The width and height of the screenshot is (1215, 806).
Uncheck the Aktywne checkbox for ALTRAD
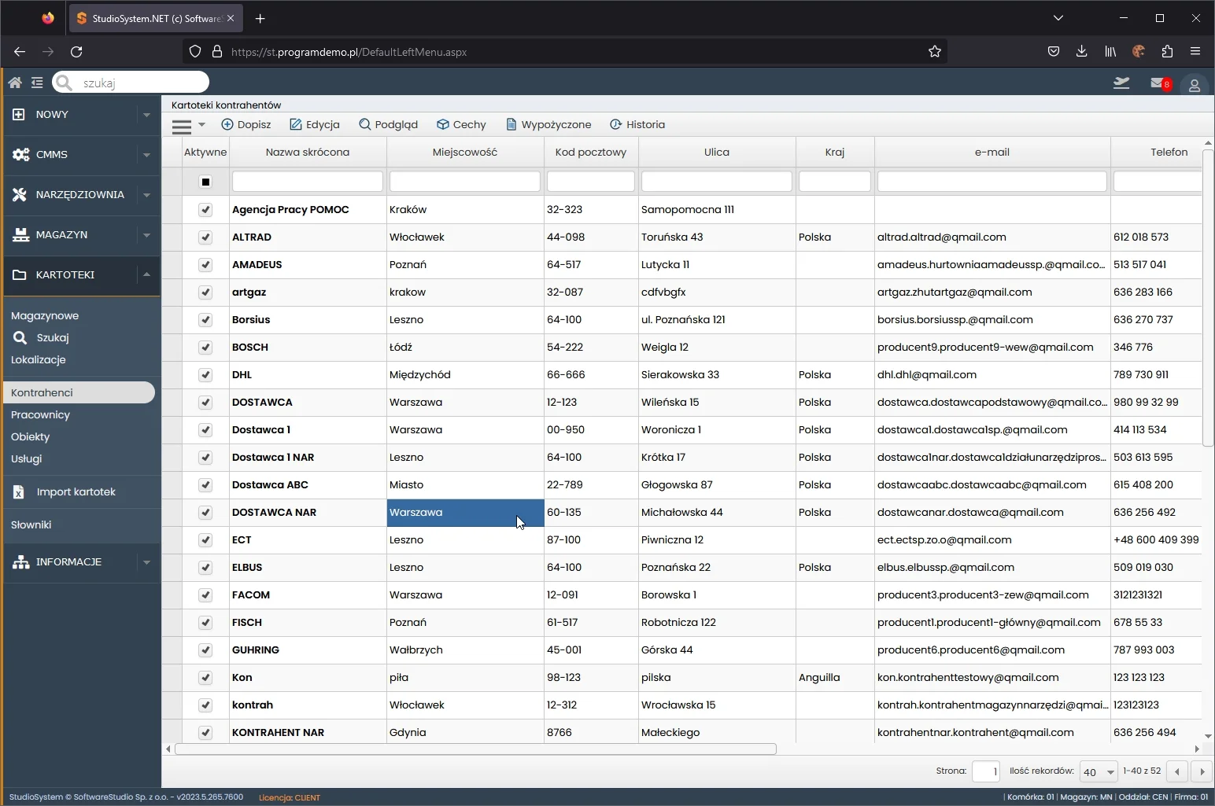205,237
